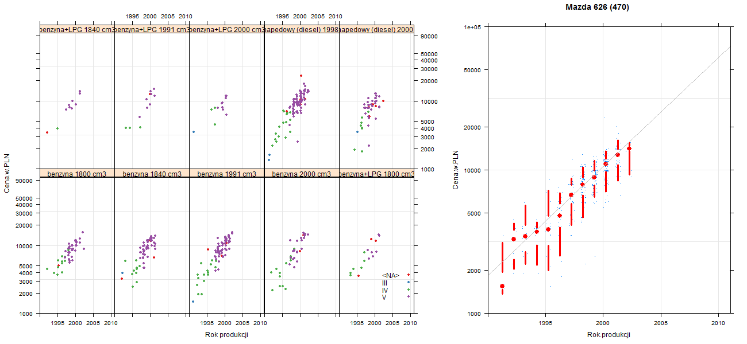The width and height of the screenshot is (747, 344).
Task: Click the blue legend dot beside III
Action: [x=409, y=282]
